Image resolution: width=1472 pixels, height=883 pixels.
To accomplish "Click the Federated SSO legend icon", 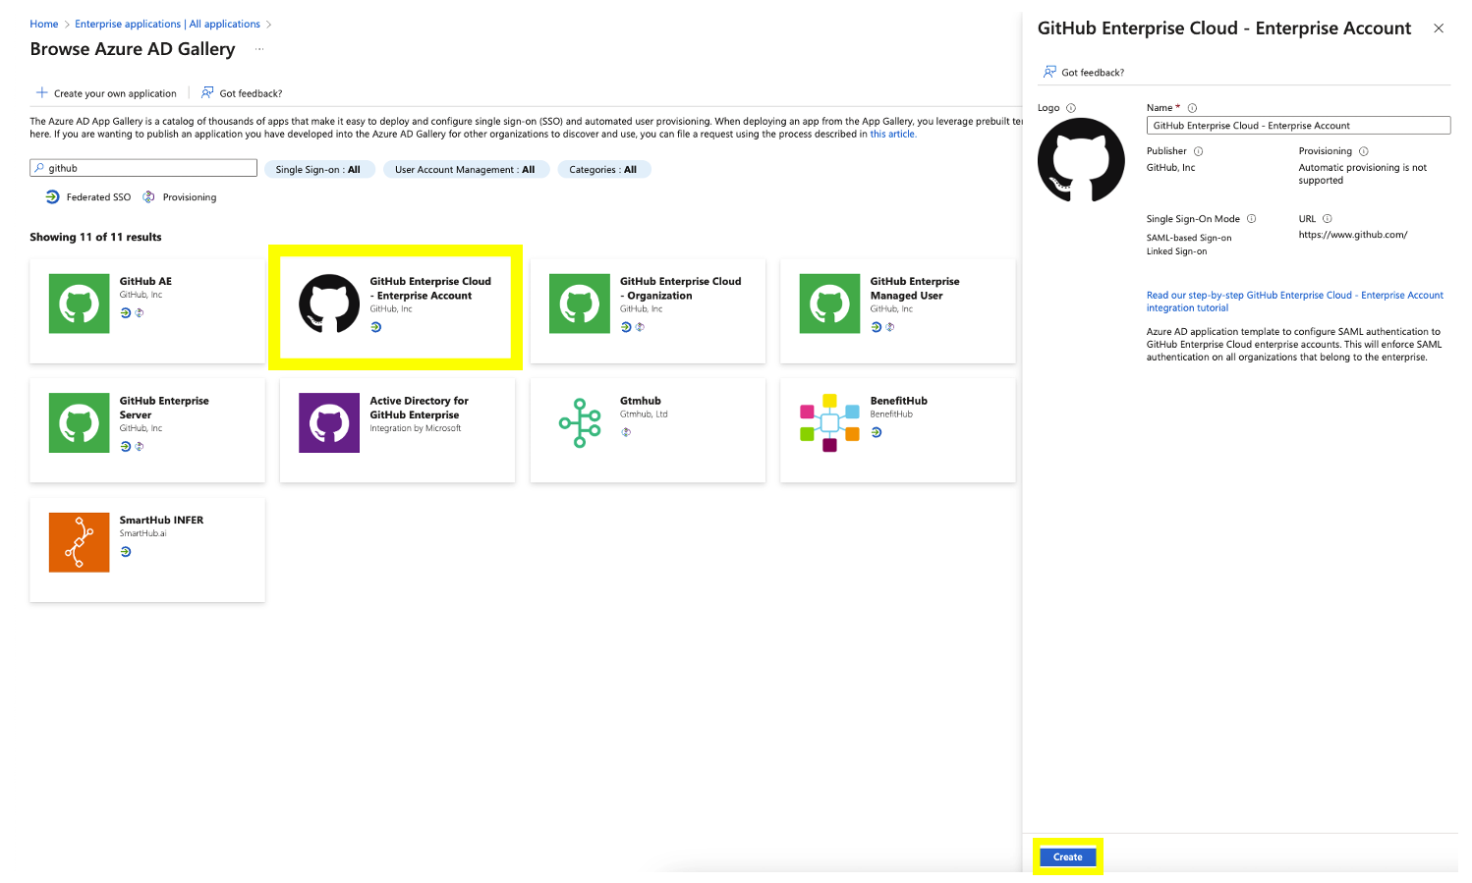I will (53, 197).
